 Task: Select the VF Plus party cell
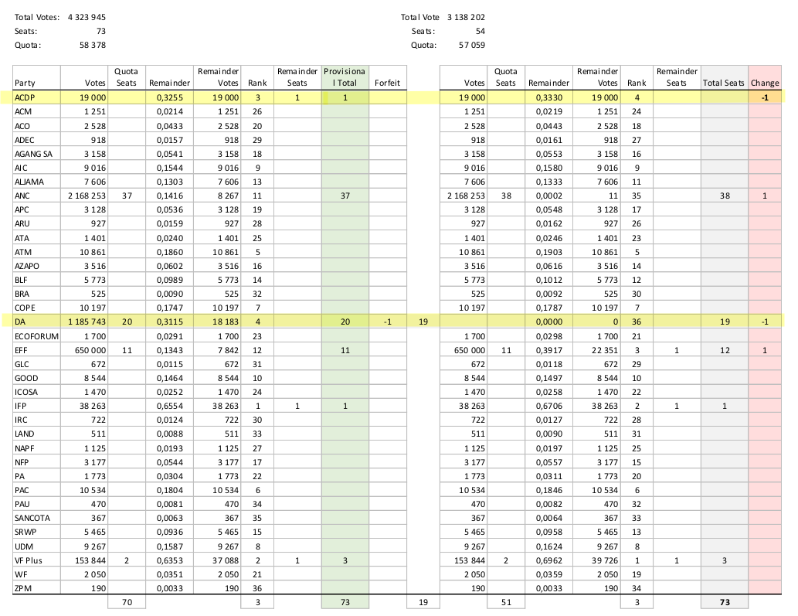36,560
